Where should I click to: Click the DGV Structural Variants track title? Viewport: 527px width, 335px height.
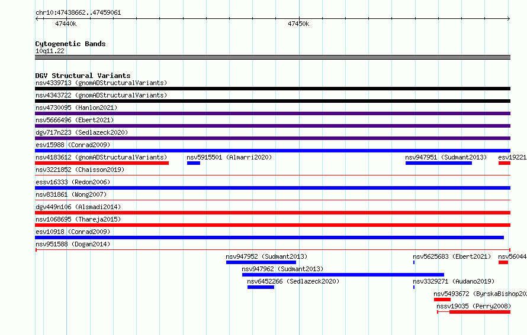click(83, 76)
